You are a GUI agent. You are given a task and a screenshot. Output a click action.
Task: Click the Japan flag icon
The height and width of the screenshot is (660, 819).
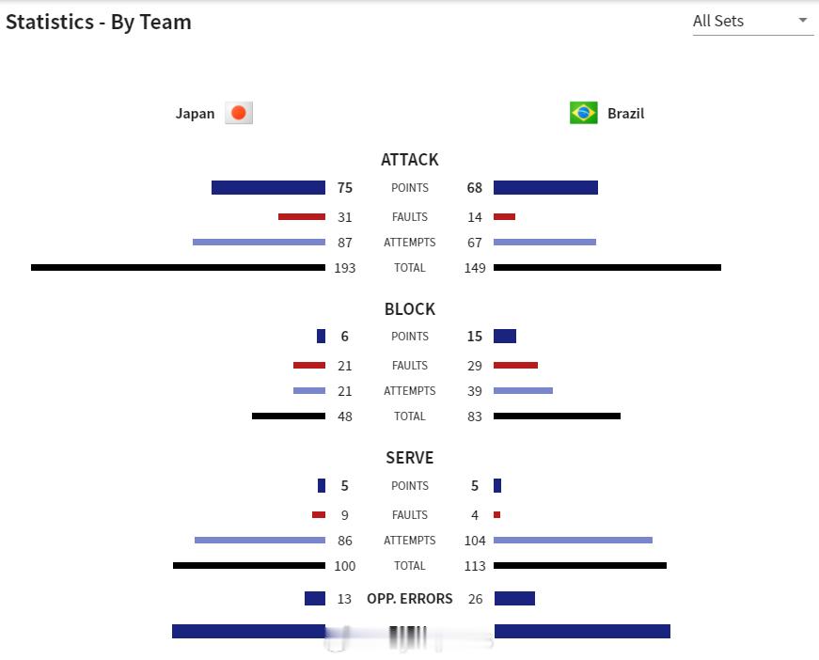pyautogui.click(x=239, y=113)
